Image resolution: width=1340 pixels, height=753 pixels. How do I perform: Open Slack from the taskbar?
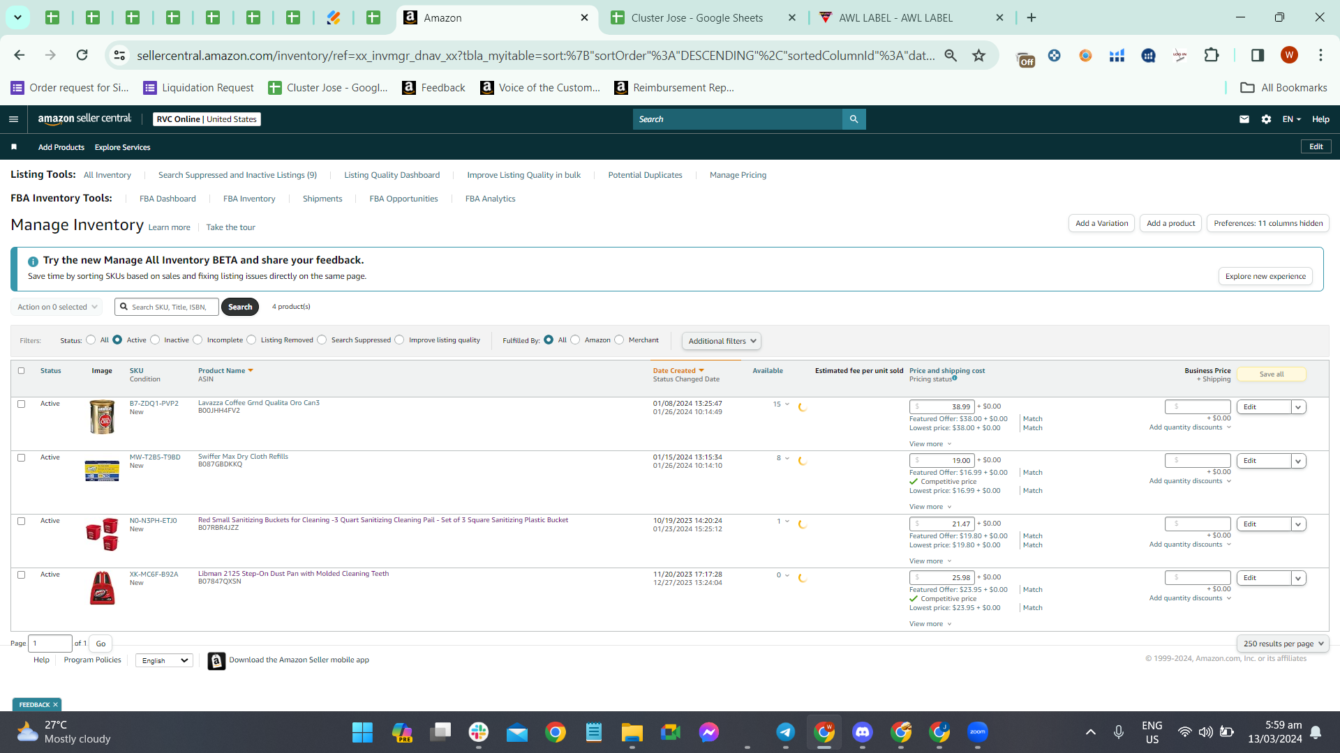(x=479, y=732)
